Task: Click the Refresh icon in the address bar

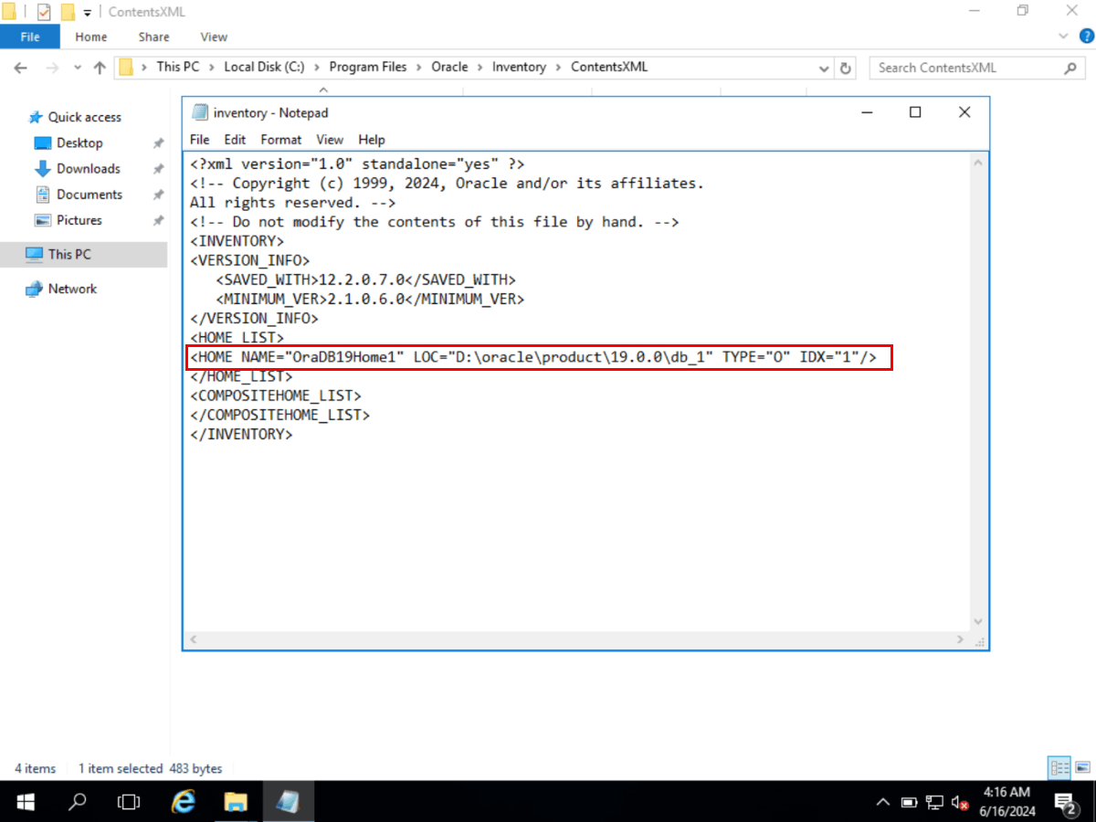Action: point(845,68)
